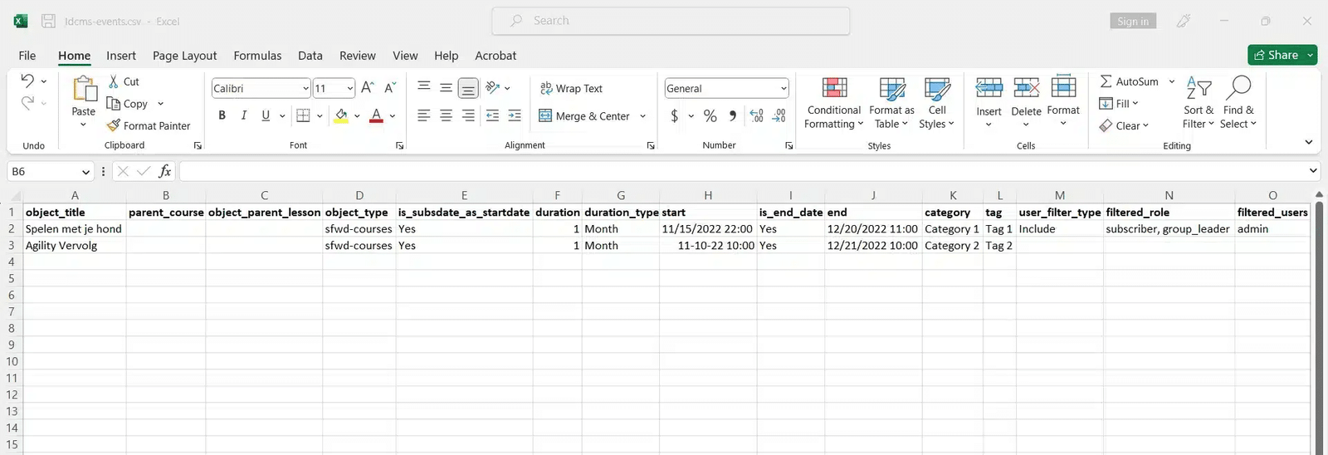Click the Increase Decimal icon

coord(756,116)
